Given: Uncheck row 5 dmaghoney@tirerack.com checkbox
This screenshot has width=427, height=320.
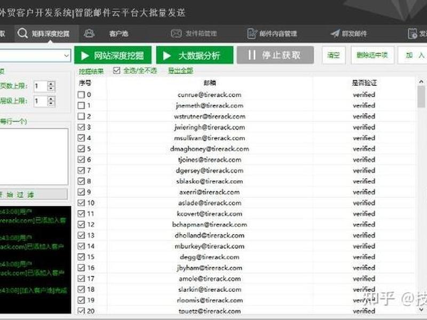Looking at the screenshot, I should click(81, 149).
